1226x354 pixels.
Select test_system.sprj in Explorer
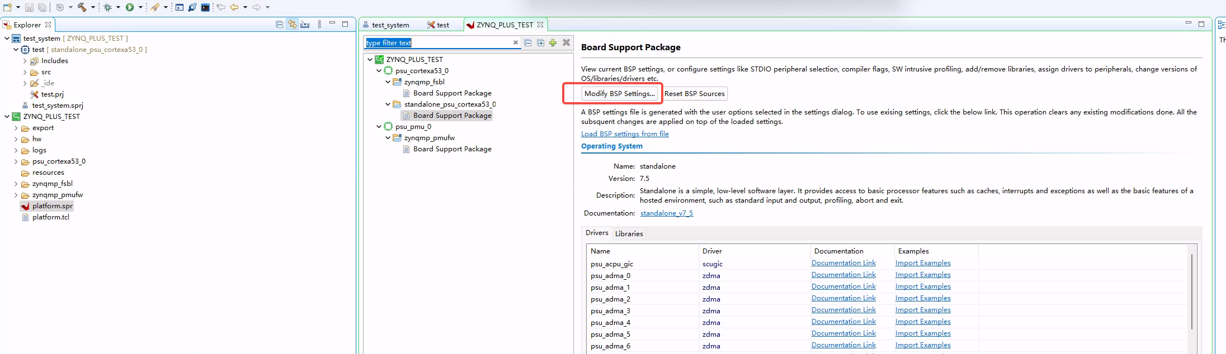(x=52, y=106)
